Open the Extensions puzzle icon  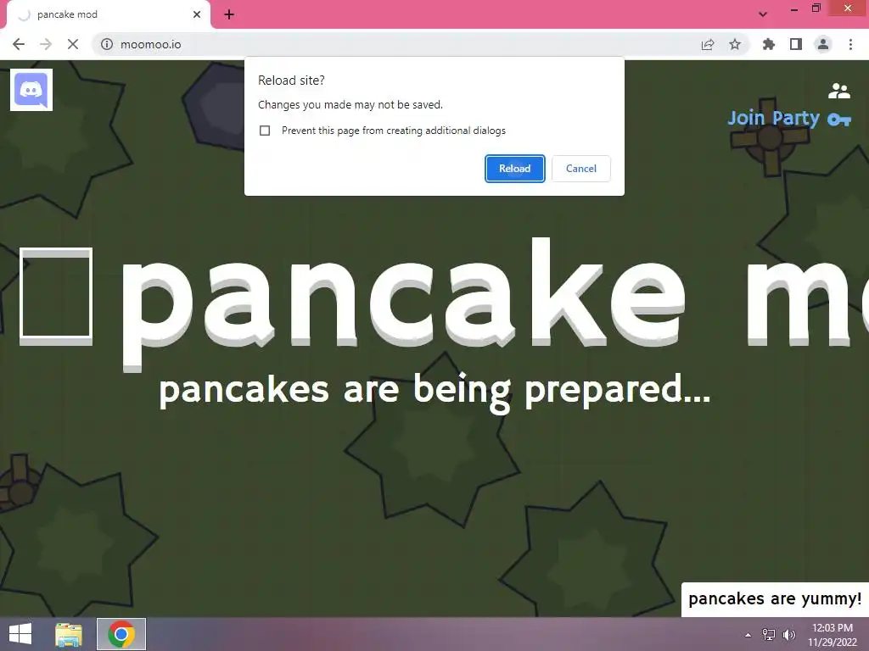pos(769,44)
